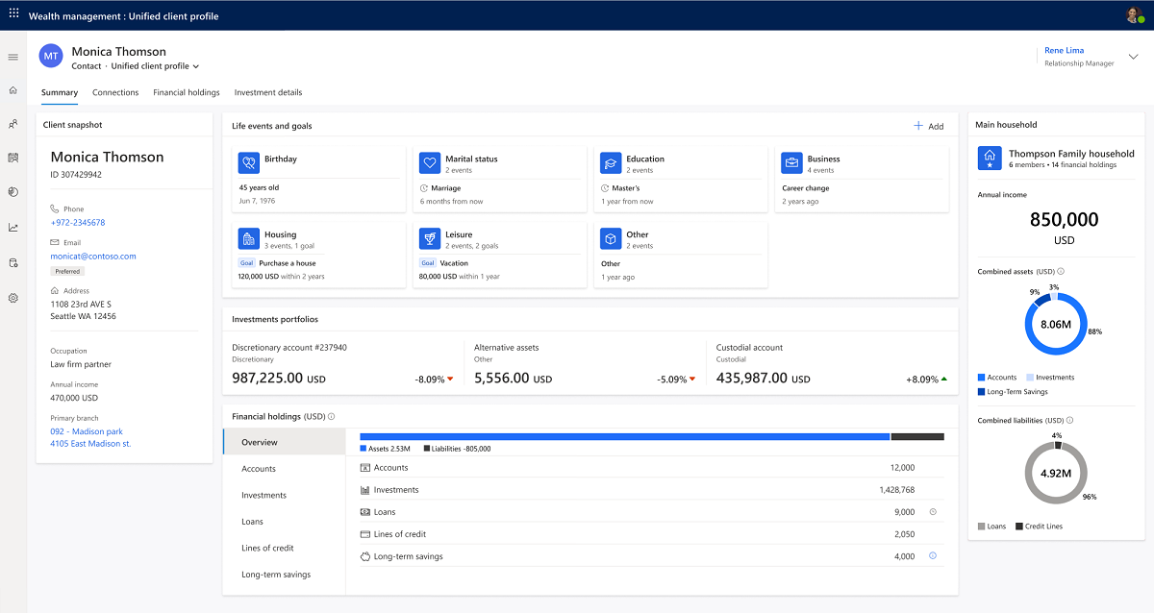Expand the Rene Lima relationship manager chevron

(1133, 57)
